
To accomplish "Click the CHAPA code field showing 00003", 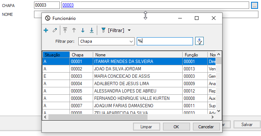I will click(47, 5).
